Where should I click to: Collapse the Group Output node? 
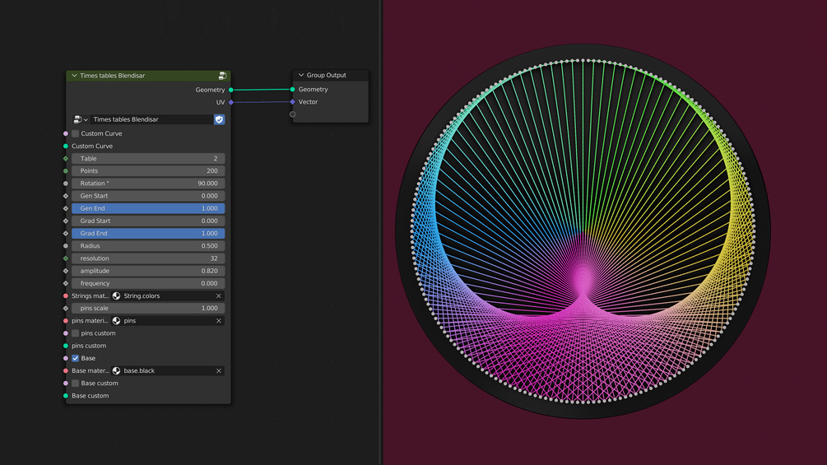click(x=301, y=75)
